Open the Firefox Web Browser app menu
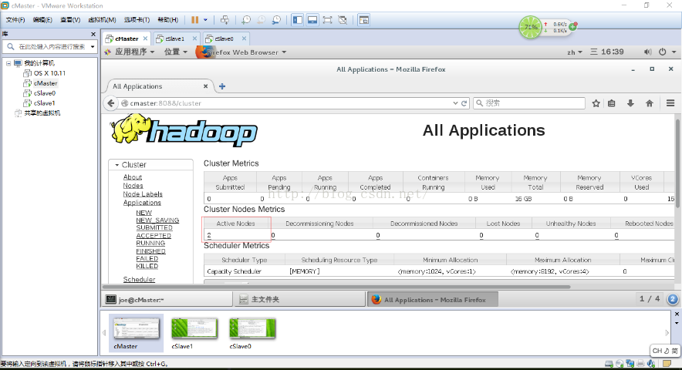Image resolution: width=682 pixels, height=370 pixels. (x=241, y=52)
